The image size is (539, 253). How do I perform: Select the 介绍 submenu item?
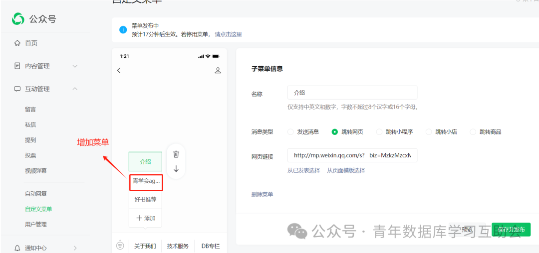click(145, 161)
